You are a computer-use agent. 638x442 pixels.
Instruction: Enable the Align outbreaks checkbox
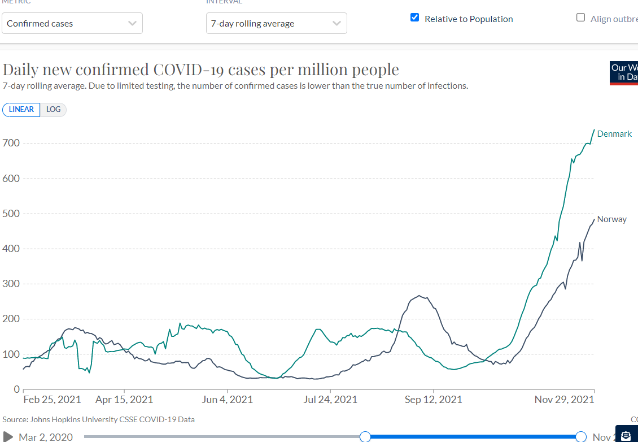(580, 18)
